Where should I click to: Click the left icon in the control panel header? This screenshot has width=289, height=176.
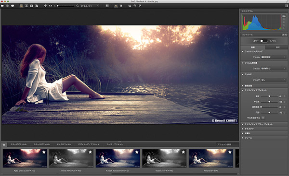pos(283,35)
